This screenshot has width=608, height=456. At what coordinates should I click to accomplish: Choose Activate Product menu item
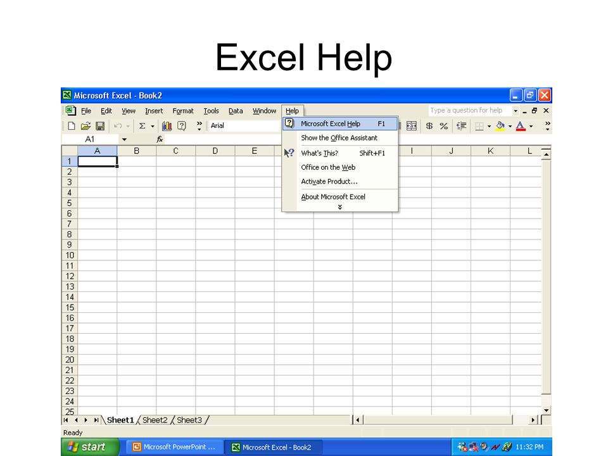tap(340, 182)
